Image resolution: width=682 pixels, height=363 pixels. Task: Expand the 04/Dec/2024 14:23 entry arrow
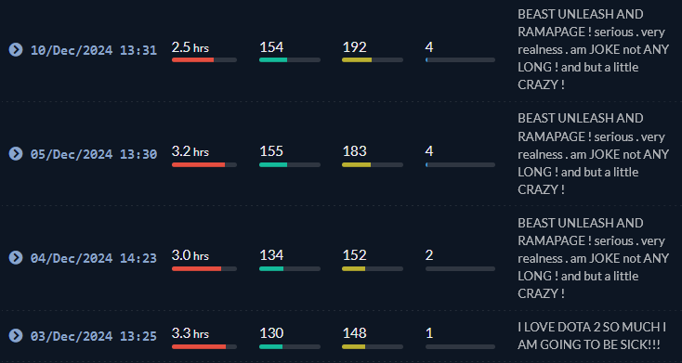click(16, 257)
